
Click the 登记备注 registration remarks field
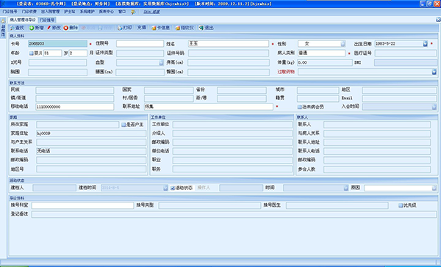(234, 214)
